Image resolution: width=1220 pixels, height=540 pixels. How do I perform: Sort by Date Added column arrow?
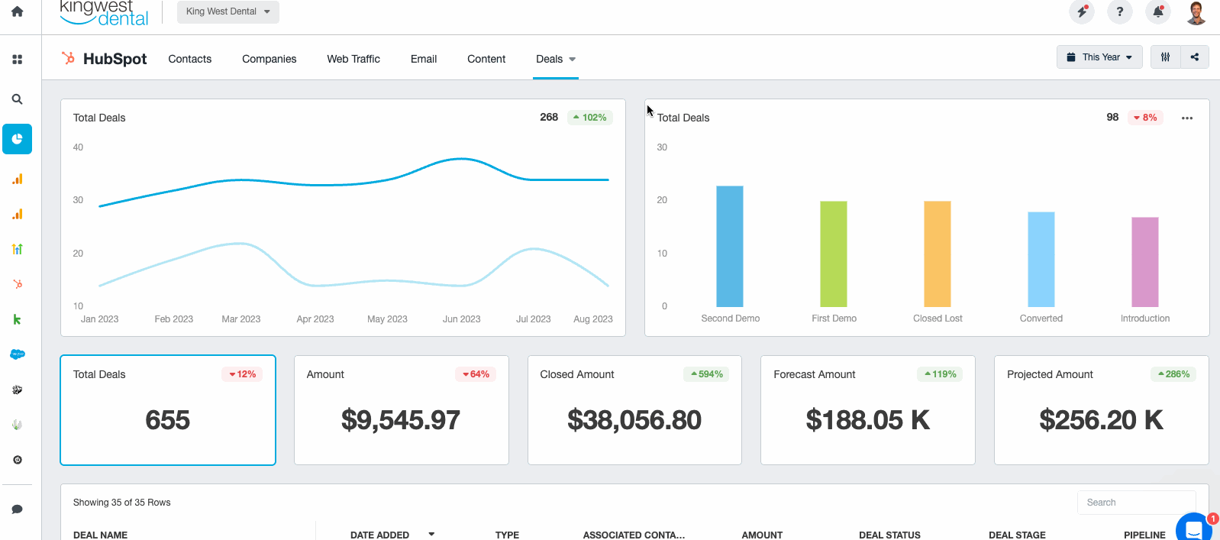click(x=431, y=535)
